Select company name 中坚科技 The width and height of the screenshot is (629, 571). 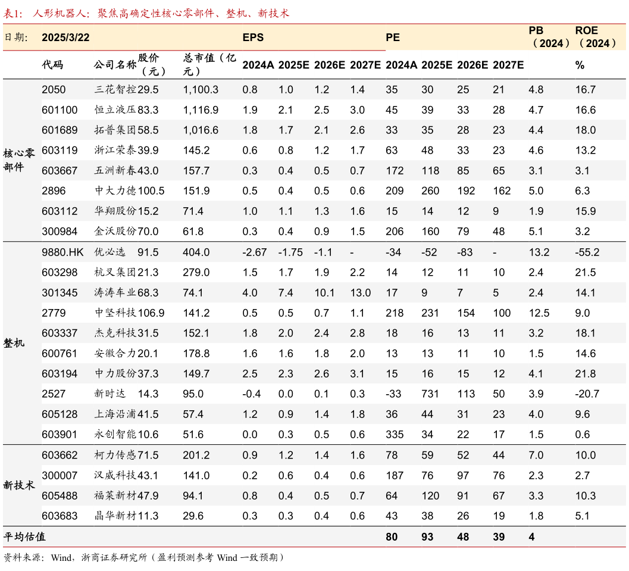point(115,313)
